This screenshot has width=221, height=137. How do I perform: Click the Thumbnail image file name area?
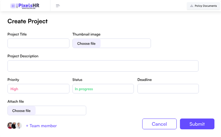[x=125, y=43]
